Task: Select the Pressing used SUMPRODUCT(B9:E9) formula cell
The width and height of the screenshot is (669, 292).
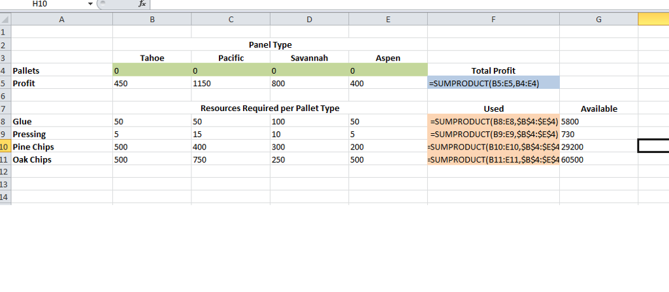Action: (x=494, y=134)
